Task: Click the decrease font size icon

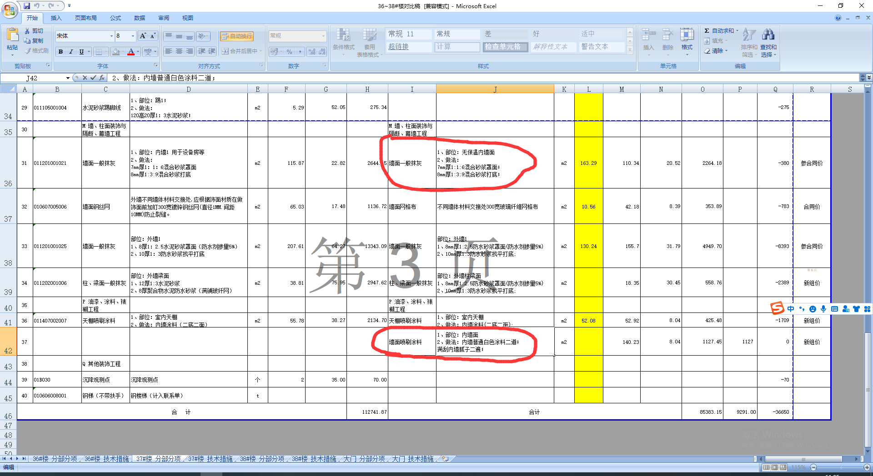Action: (153, 36)
